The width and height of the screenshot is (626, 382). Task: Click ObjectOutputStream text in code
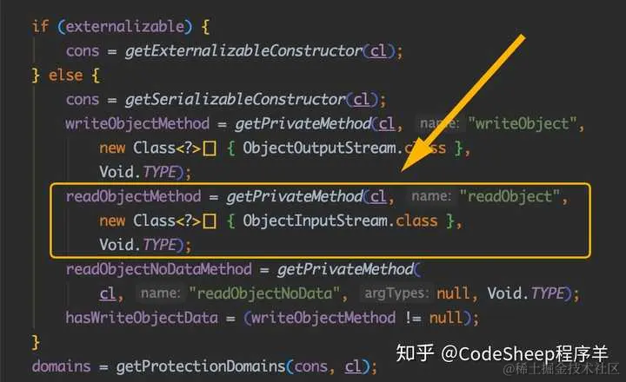(319, 148)
